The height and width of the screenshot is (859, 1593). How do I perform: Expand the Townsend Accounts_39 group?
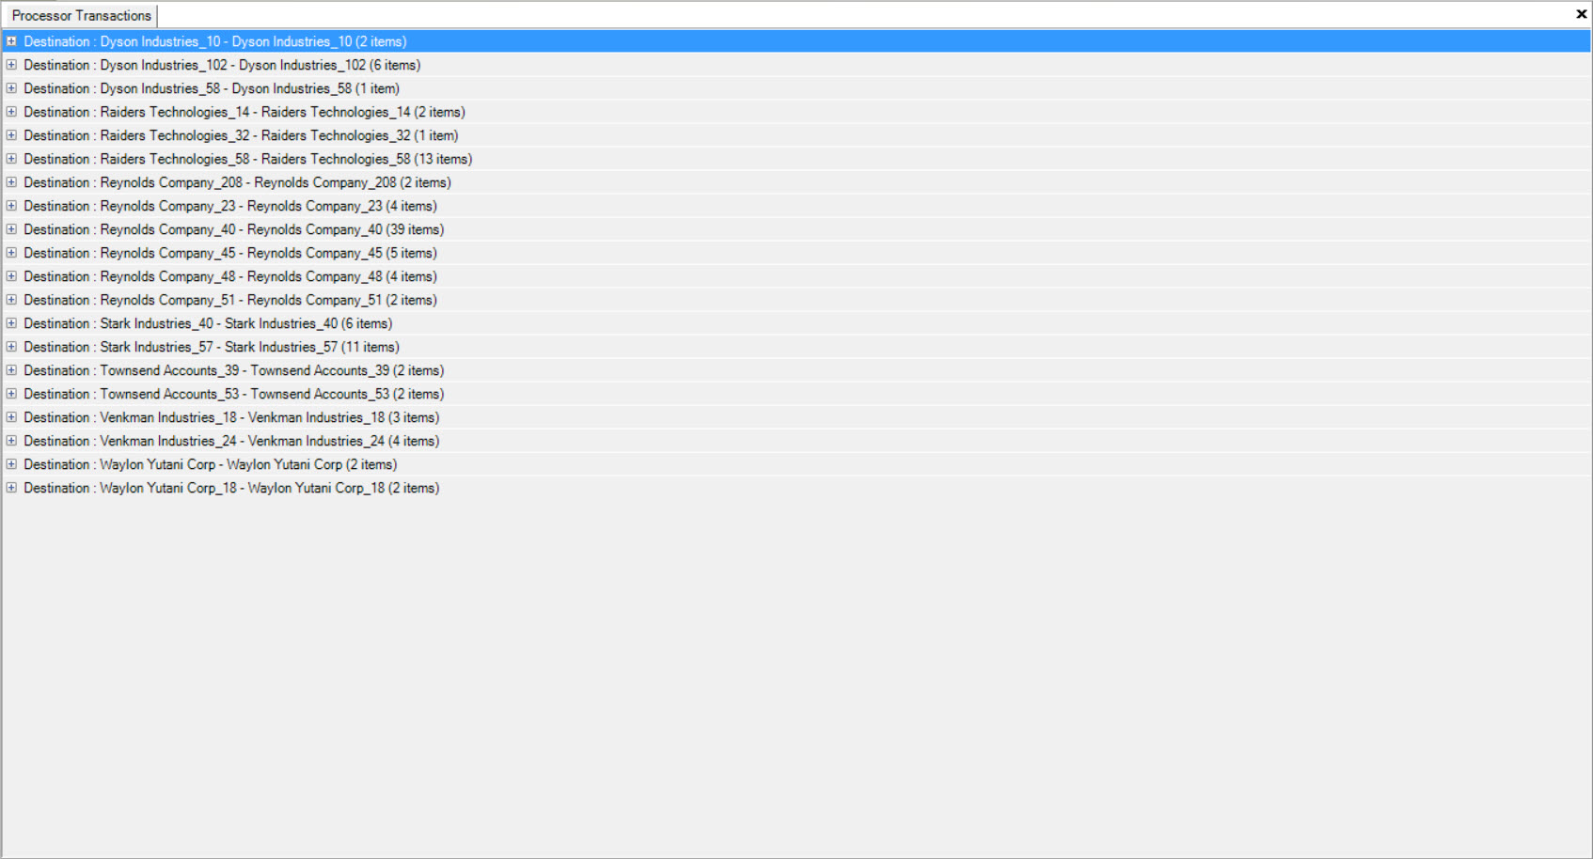point(11,370)
